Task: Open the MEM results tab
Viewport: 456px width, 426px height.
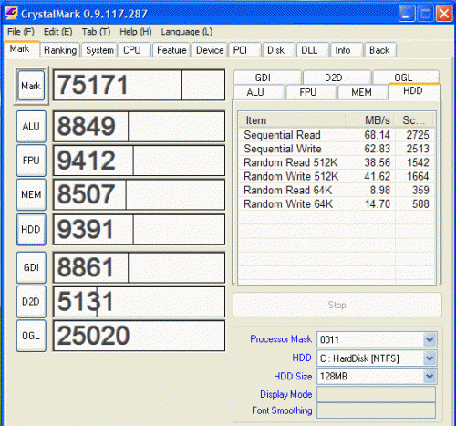Action: pyautogui.click(x=363, y=92)
